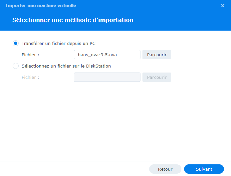The height and width of the screenshot is (176, 231).
Task: Click the footer bar left of Retour
Action: 73,169
